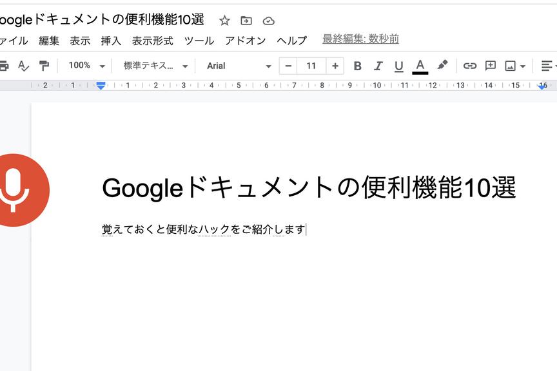Toggle bold formatting
Image resolution: width=557 pixels, height=371 pixels.
coord(358,66)
